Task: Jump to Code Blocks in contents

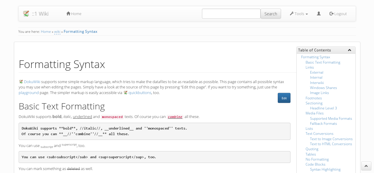Action: (315, 164)
